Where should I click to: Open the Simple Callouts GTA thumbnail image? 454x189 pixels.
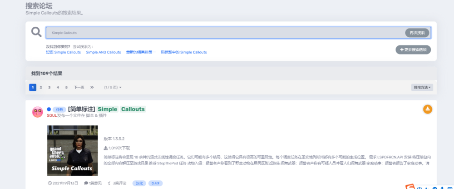pyautogui.click(x=72, y=150)
